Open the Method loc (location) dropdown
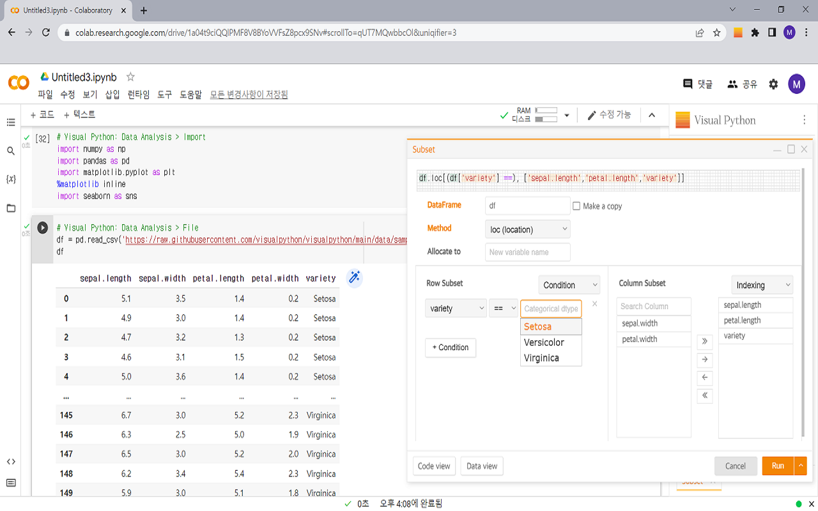818x511 pixels. (x=527, y=229)
